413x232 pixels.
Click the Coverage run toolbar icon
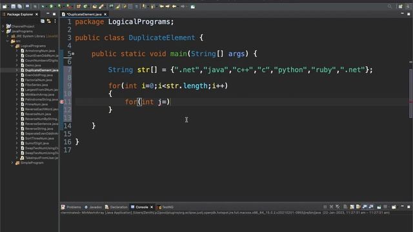tap(60, 6)
